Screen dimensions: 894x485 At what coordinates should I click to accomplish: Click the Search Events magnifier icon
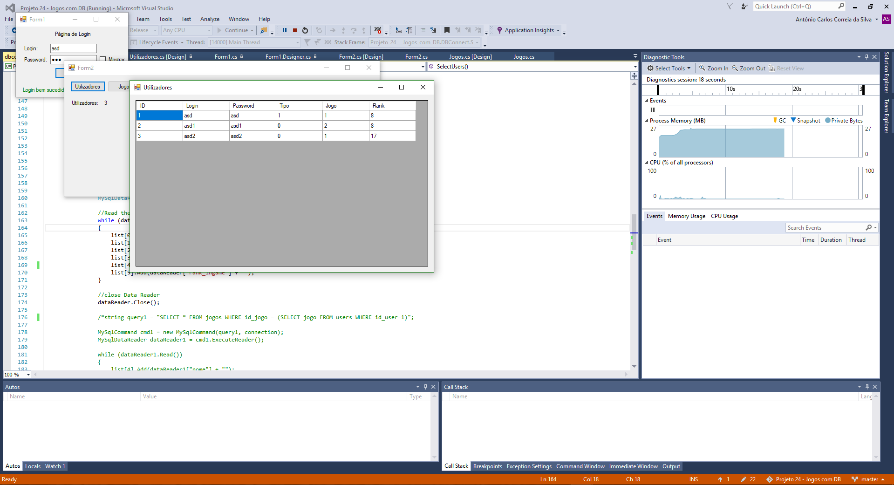(x=869, y=228)
